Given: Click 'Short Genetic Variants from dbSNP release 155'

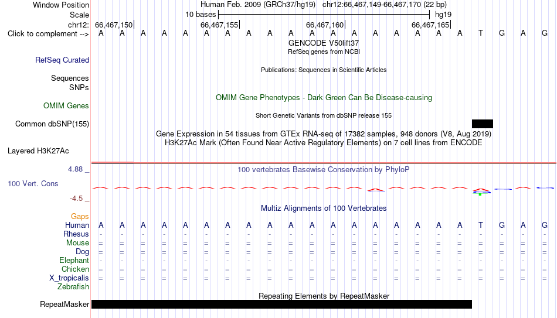Looking at the screenshot, I should pos(324,115).
